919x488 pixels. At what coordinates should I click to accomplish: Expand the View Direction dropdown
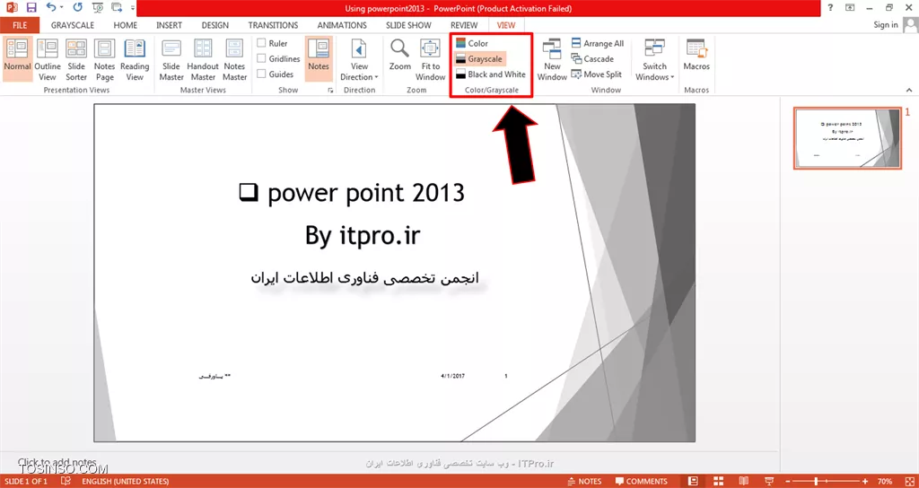[x=359, y=59]
